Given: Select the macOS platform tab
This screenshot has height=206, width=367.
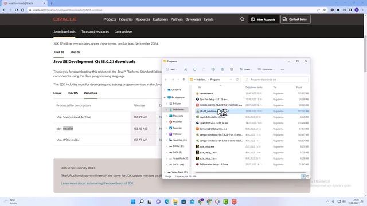Looking at the screenshot, I should coord(73,93).
